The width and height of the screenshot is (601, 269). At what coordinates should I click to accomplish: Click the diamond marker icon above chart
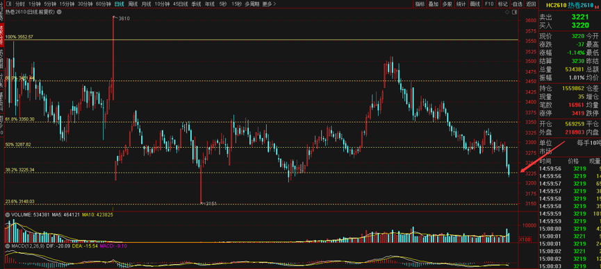(x=507, y=12)
